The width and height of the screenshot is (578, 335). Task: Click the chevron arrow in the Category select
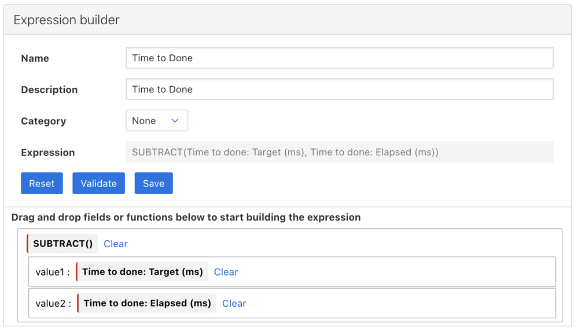pyautogui.click(x=175, y=121)
